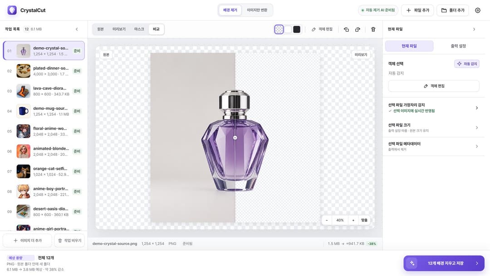Select black background color swatch
The height and width of the screenshot is (276, 490).
(x=297, y=30)
